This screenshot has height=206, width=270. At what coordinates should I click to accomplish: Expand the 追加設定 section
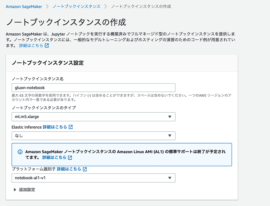tap(25, 190)
